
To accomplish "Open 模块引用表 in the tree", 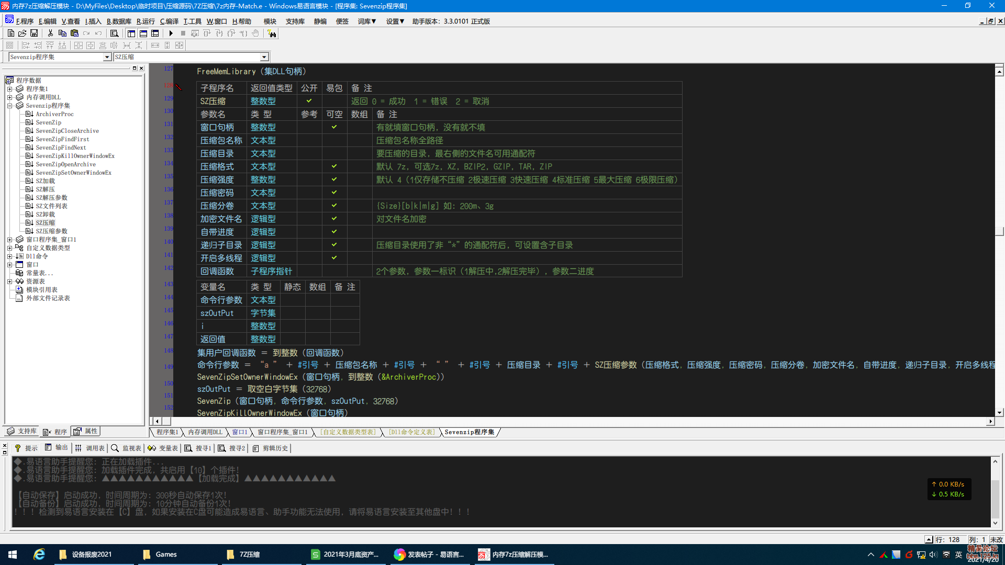I will click(x=42, y=290).
